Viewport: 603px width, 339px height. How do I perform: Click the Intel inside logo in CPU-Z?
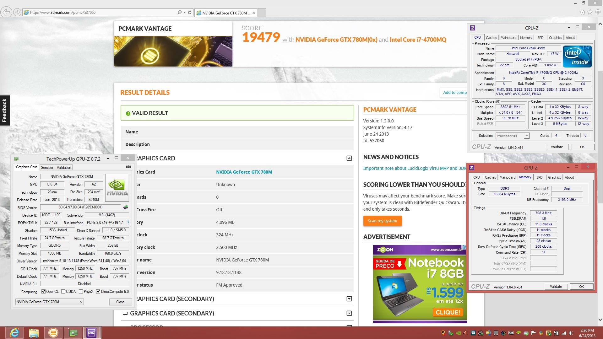[577, 56]
